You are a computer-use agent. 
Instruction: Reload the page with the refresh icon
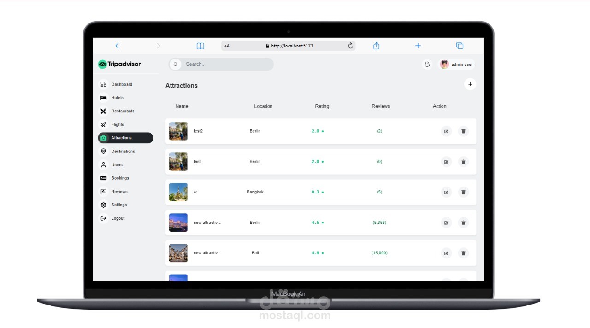pyautogui.click(x=350, y=46)
